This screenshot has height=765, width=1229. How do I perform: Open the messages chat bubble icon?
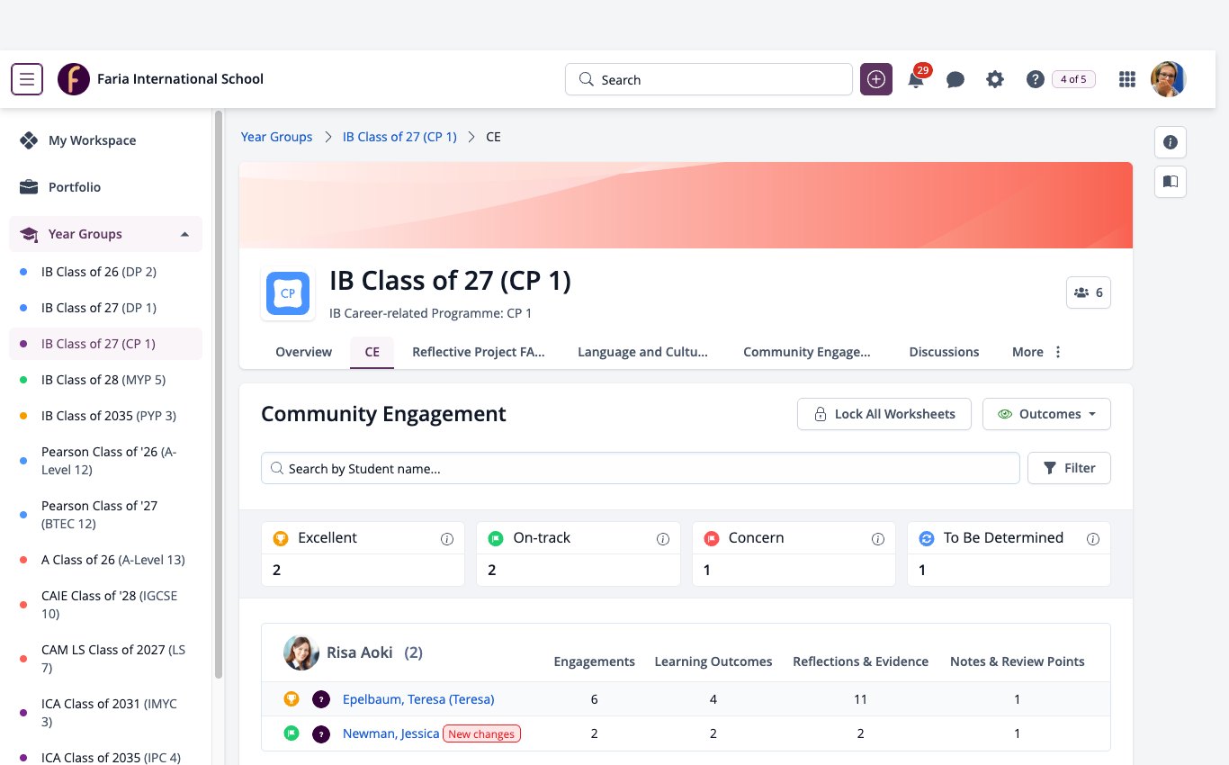pyautogui.click(x=955, y=80)
